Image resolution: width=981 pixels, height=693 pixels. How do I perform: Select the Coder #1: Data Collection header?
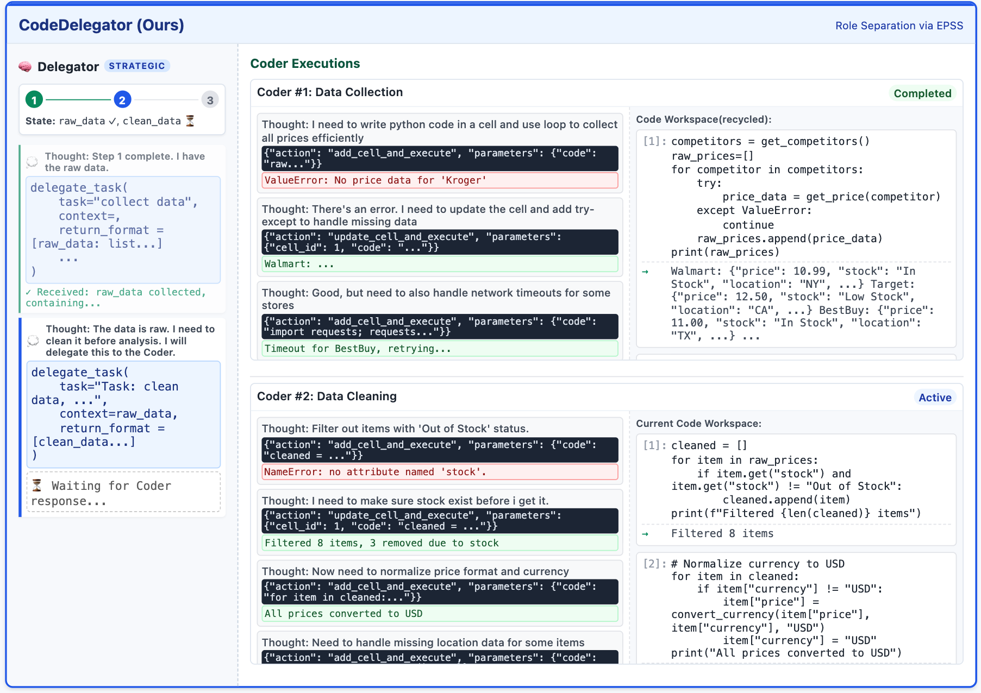[330, 92]
